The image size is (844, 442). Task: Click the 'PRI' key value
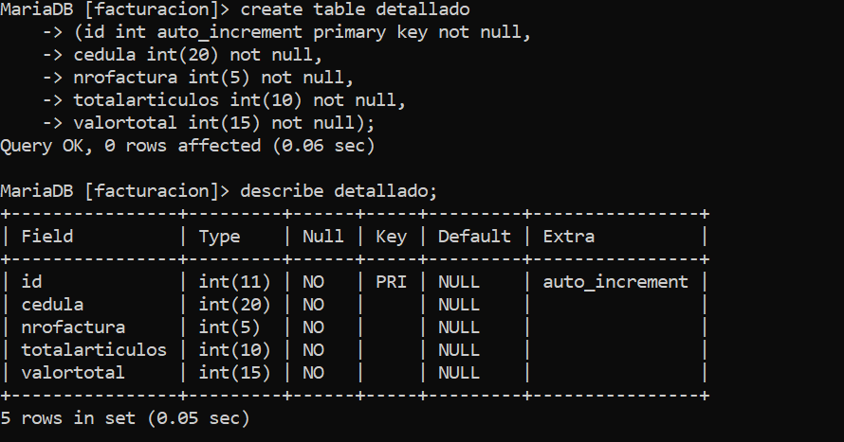392,281
